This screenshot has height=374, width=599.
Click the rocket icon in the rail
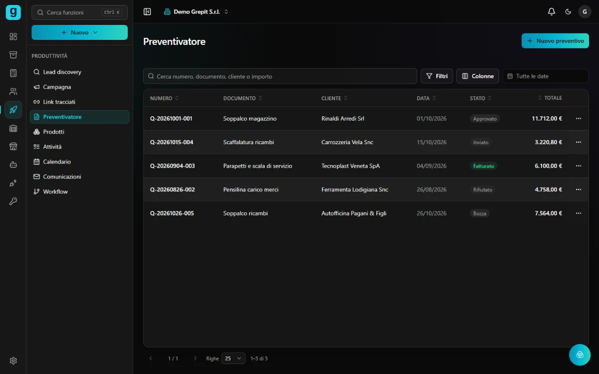tap(13, 110)
